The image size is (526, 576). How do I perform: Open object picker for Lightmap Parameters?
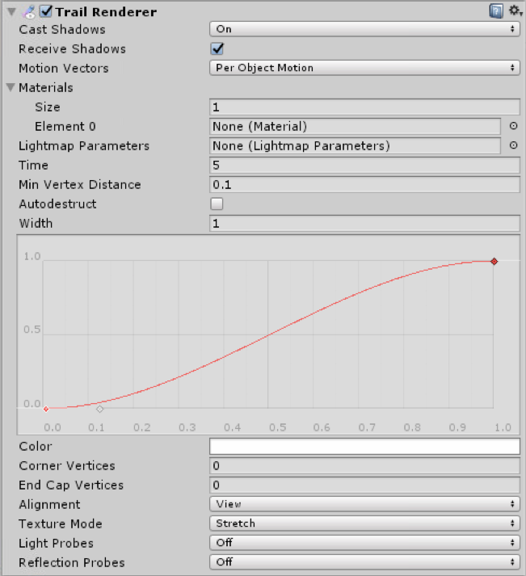pyautogui.click(x=513, y=145)
